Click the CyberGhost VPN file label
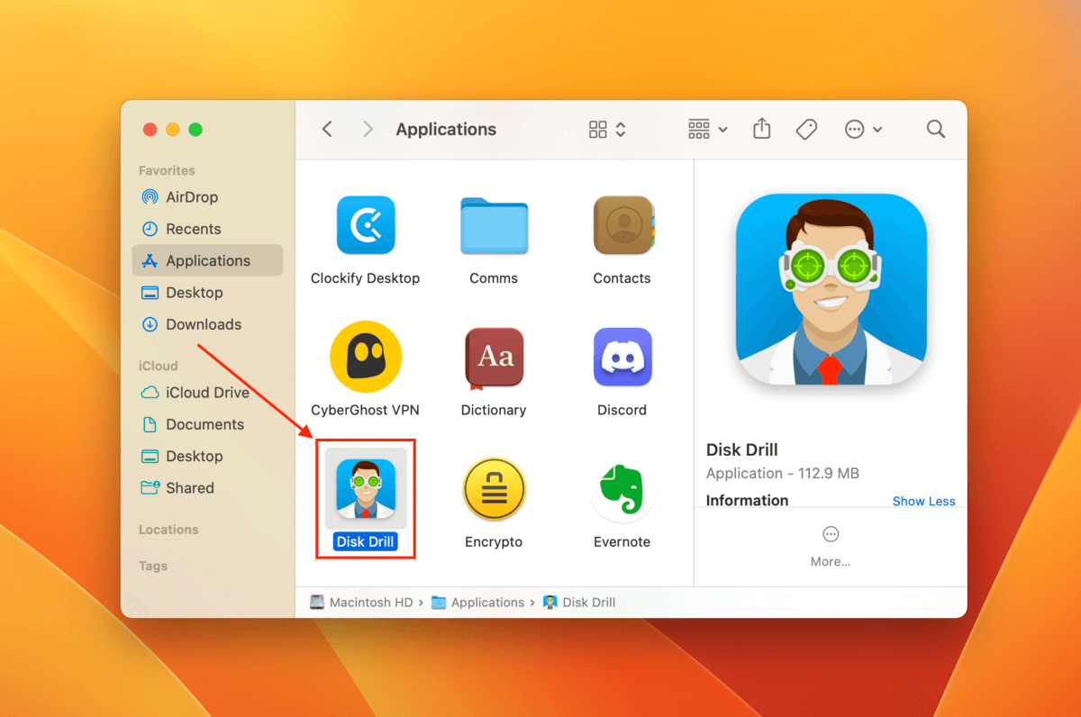The height and width of the screenshot is (717, 1081). coord(365,410)
